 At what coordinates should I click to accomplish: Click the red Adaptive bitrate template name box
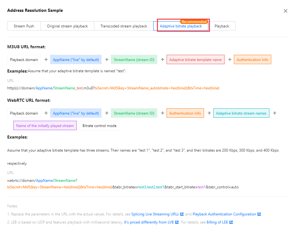pyautogui.click(x=196, y=60)
